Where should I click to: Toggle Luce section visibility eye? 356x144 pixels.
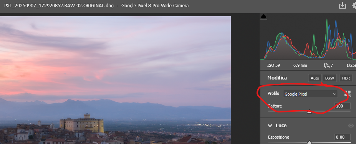coord(351,126)
